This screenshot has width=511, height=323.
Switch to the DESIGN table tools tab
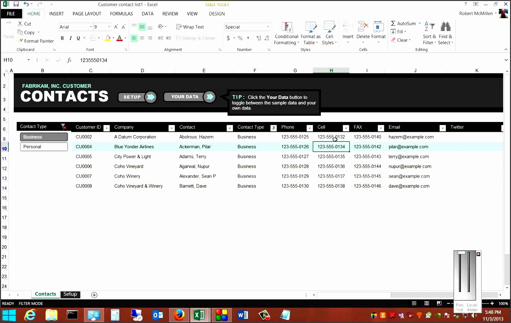point(217,14)
